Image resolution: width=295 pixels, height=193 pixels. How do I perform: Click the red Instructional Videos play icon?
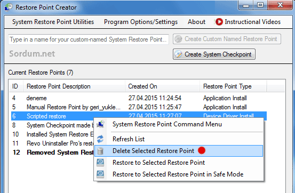point(219,22)
